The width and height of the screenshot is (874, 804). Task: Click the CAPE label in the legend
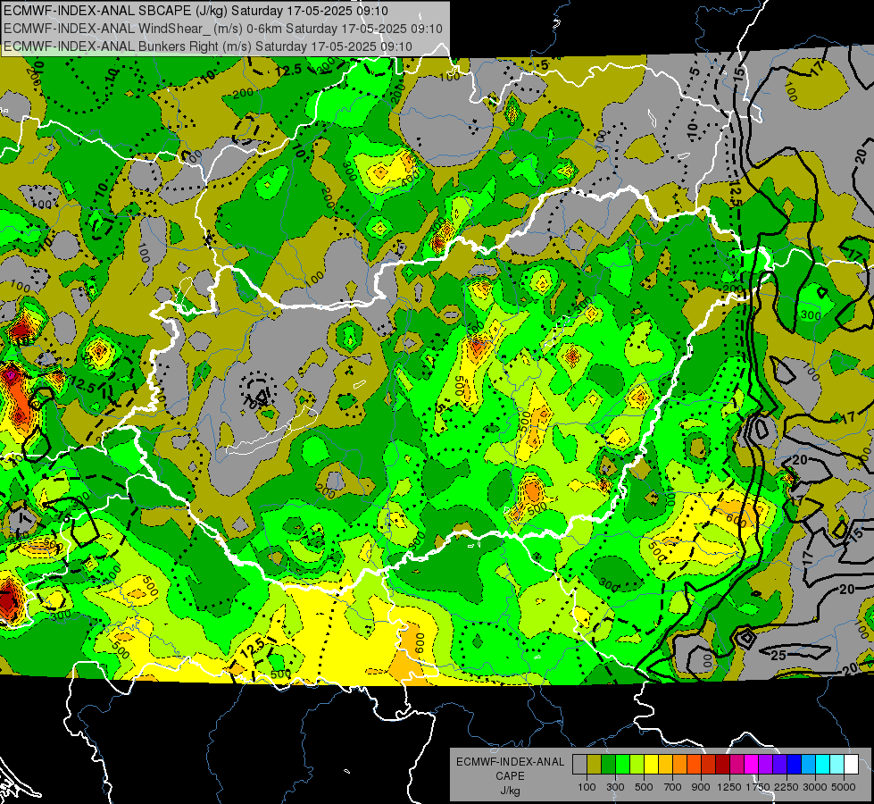[x=511, y=776]
